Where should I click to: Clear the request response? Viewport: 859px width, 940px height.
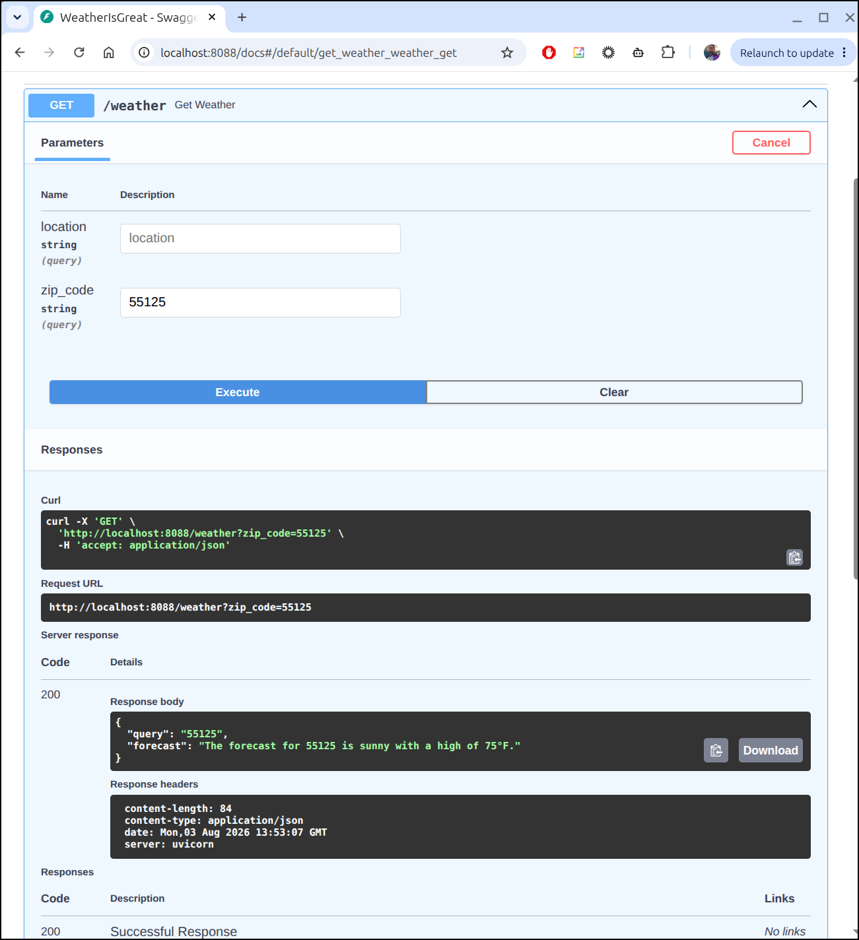point(614,392)
